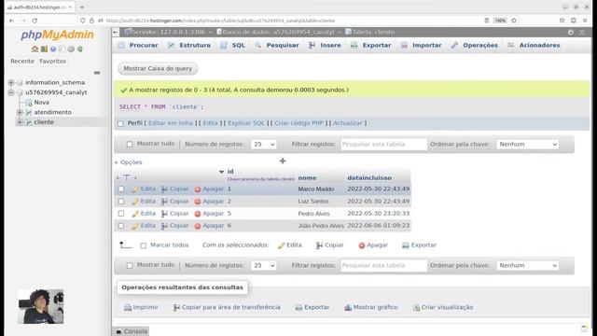Open the Recente tab in sidebar
This screenshot has height=336, width=597.
point(22,61)
